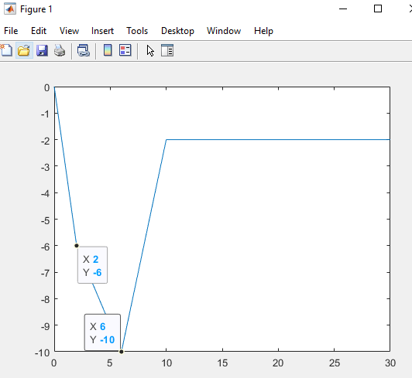Open the Tools menu

coord(137,31)
